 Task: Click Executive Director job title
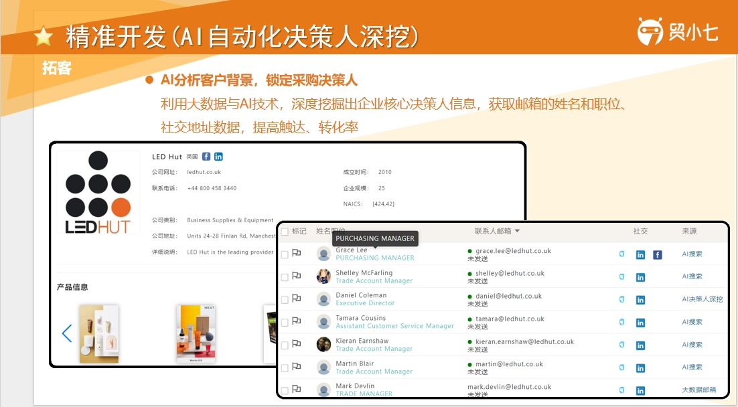365,303
